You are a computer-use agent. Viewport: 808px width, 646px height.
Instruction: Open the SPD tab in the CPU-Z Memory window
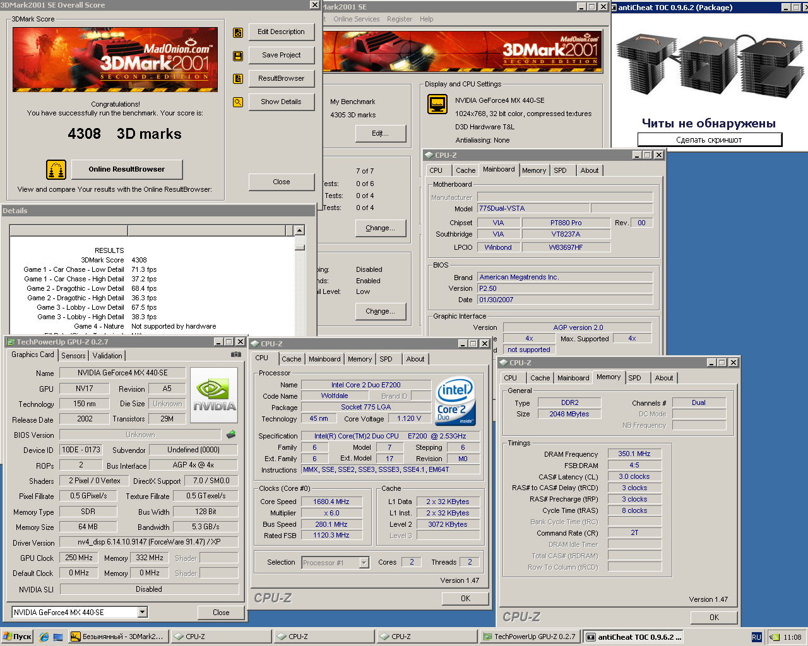634,378
